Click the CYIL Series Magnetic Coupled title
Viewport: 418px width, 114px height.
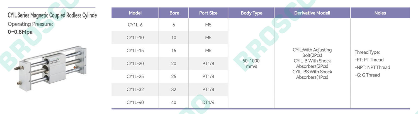click(x=52, y=15)
